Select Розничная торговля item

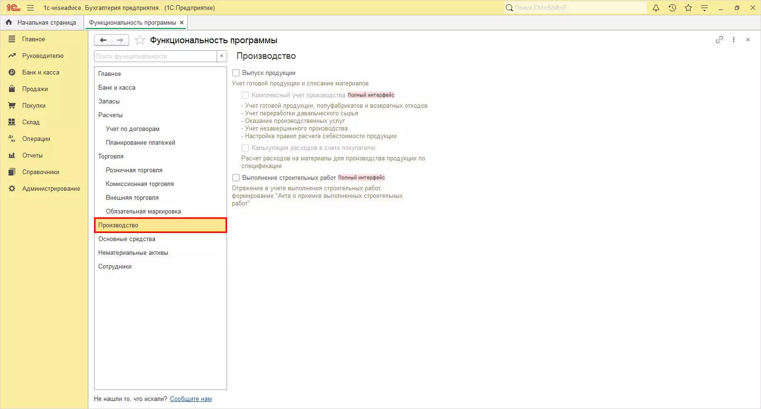161,170
